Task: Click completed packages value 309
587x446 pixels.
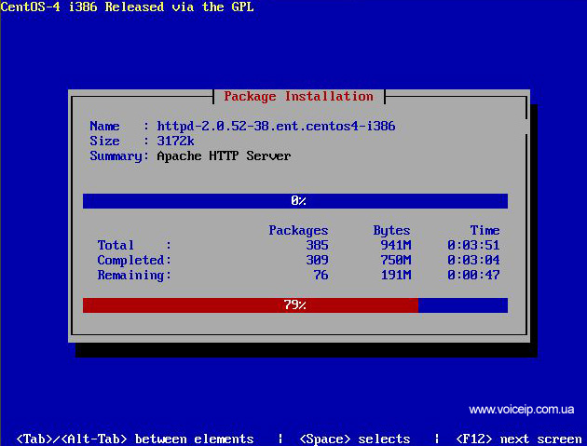Action: click(x=317, y=260)
